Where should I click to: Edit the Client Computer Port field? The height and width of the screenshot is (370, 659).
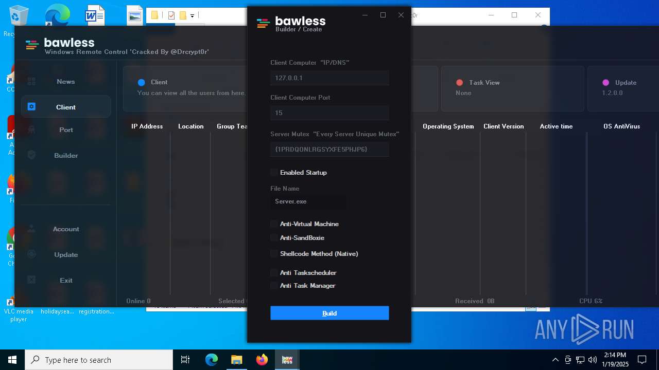pos(329,113)
